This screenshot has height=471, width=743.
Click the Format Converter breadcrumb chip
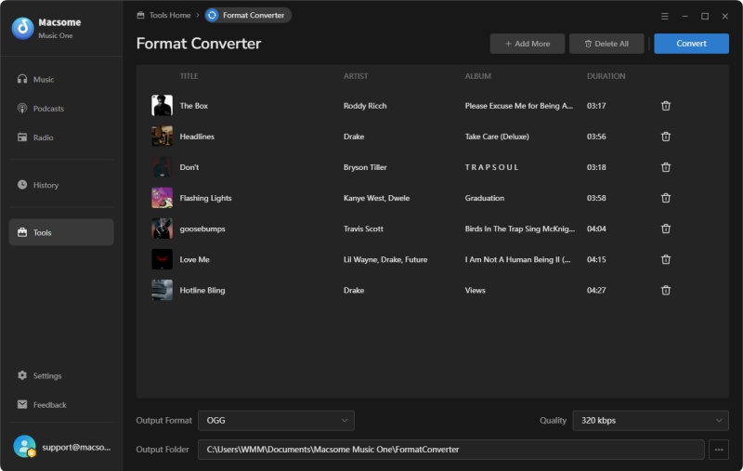(x=248, y=15)
